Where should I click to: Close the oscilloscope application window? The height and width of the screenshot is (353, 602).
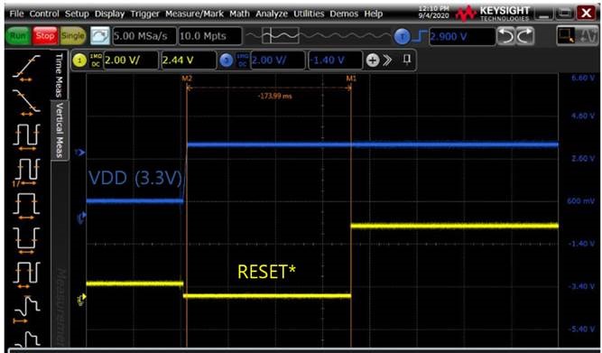587,14
